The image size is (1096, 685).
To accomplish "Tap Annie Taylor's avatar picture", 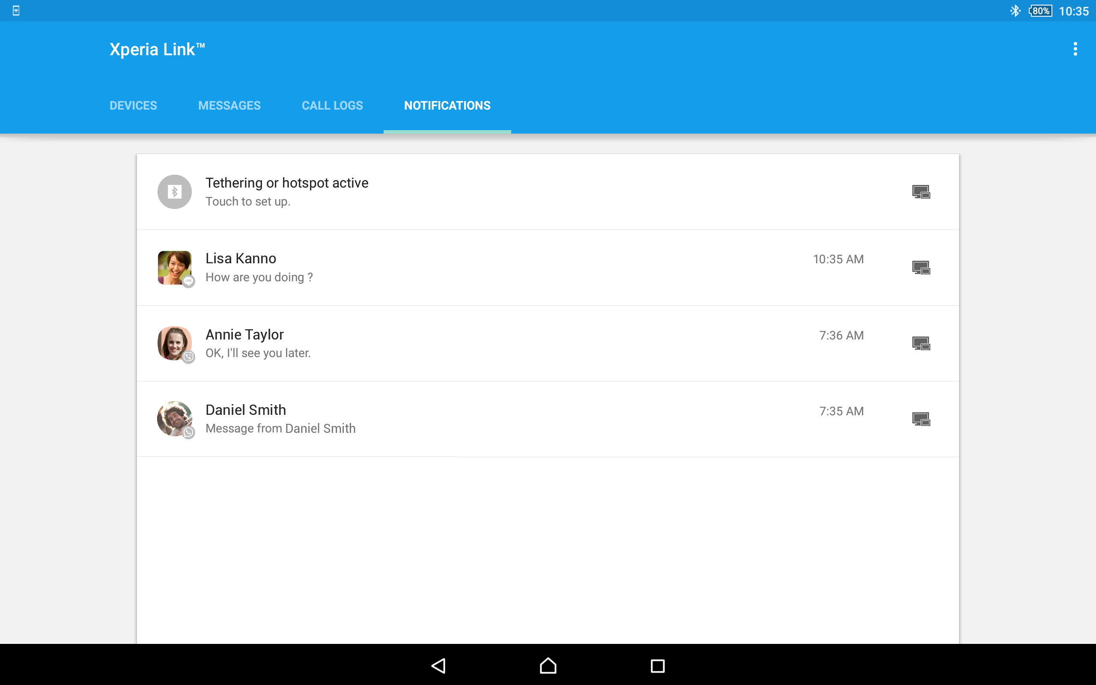I will point(174,343).
